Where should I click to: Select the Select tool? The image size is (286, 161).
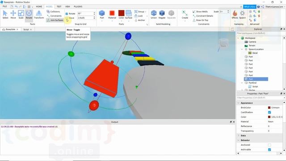point(5,15)
